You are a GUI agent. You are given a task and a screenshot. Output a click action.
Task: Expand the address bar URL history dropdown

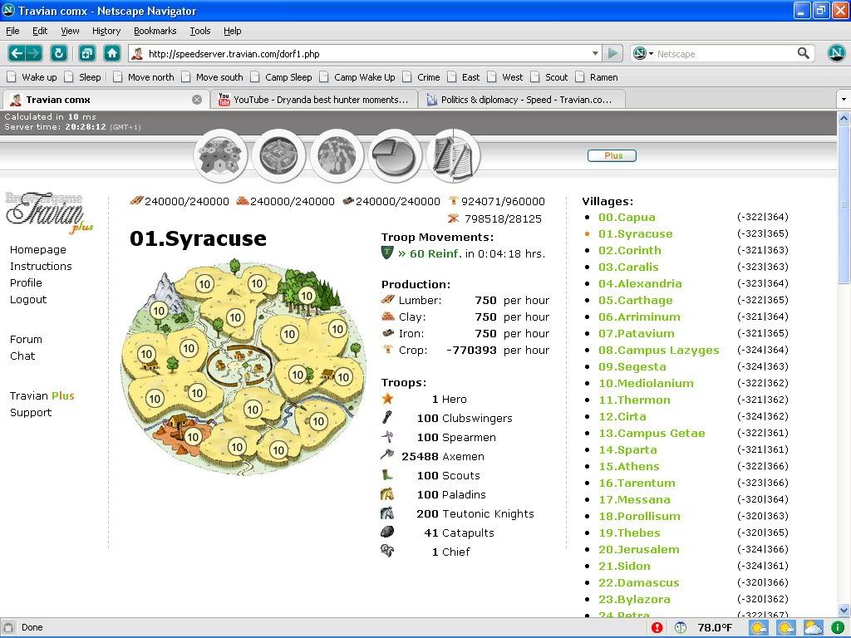point(595,53)
